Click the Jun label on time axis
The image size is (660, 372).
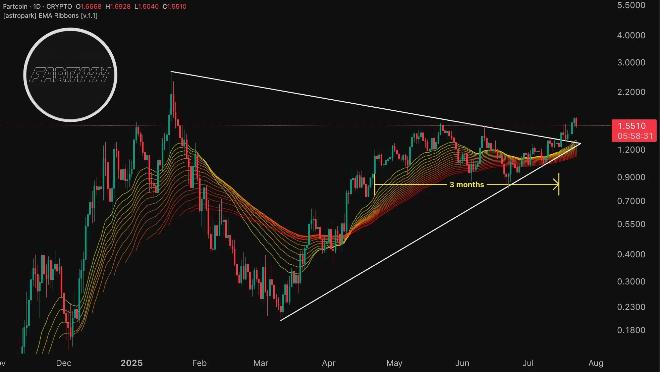[462, 363]
